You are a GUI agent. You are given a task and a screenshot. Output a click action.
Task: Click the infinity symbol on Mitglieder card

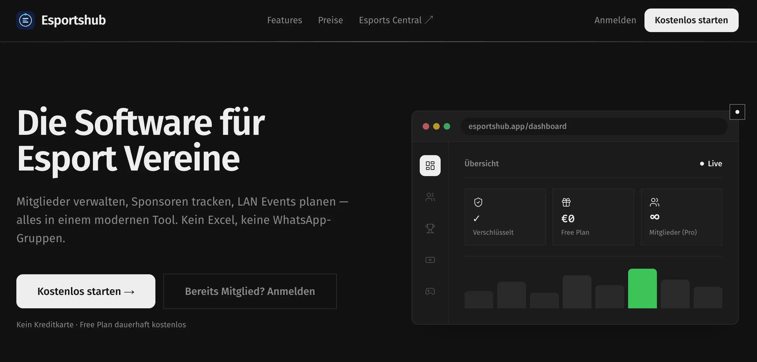tap(655, 217)
